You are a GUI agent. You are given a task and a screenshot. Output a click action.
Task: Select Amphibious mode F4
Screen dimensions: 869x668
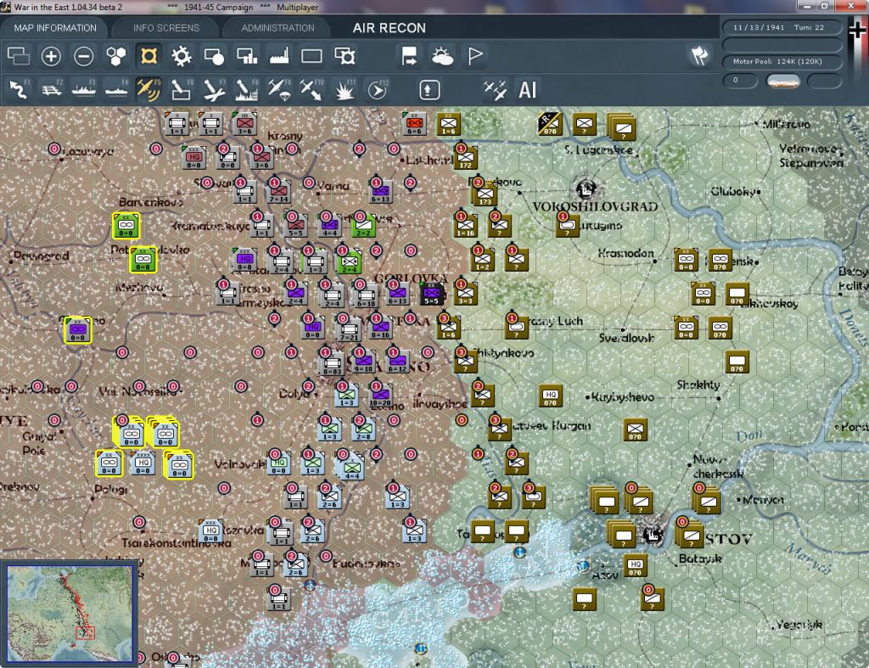click(116, 90)
